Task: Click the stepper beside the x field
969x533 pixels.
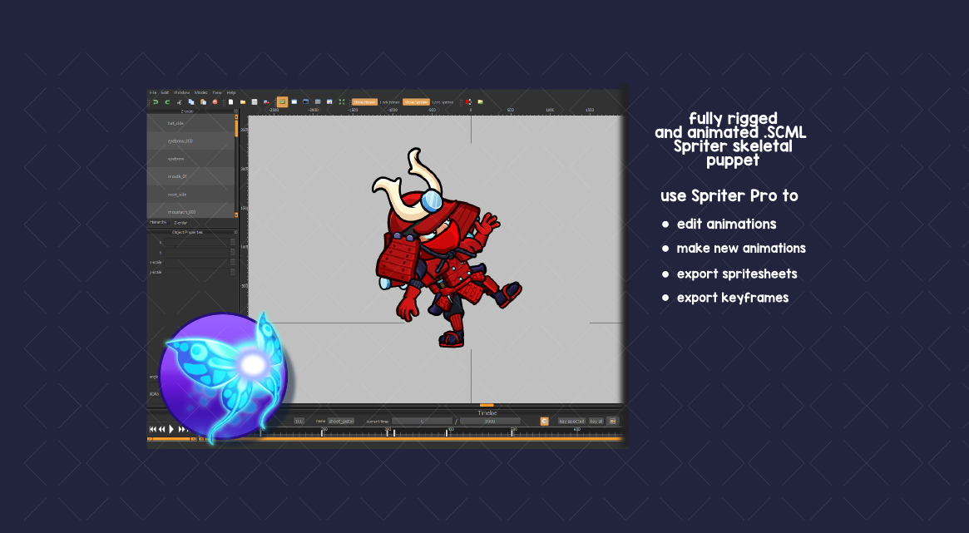Action: [x=233, y=242]
